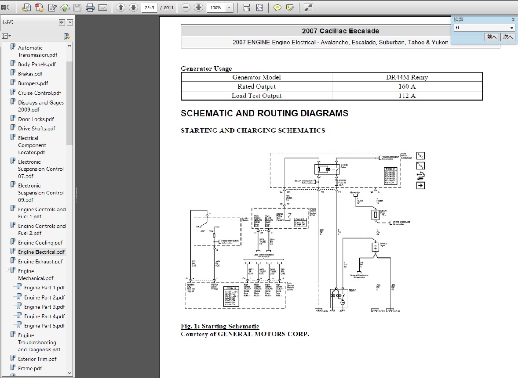Open the sign document pen tool

tap(52, 7)
